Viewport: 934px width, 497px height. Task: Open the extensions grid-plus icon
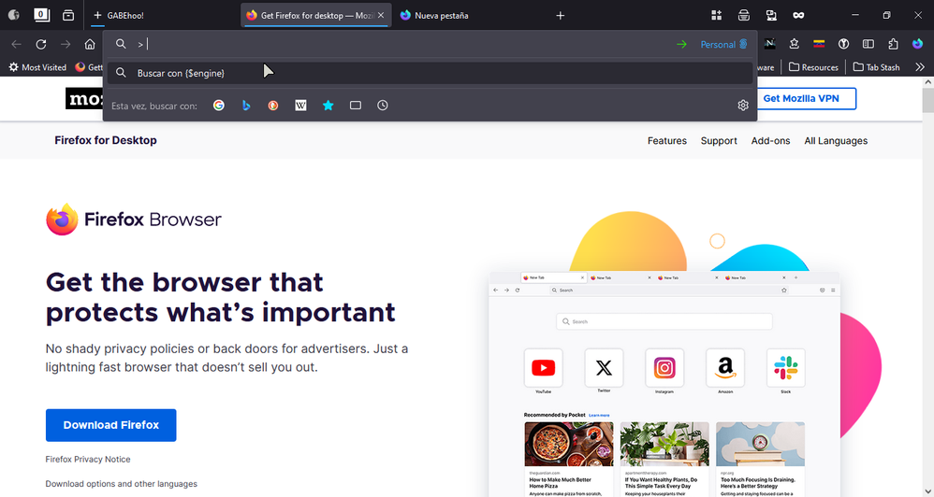click(x=717, y=16)
